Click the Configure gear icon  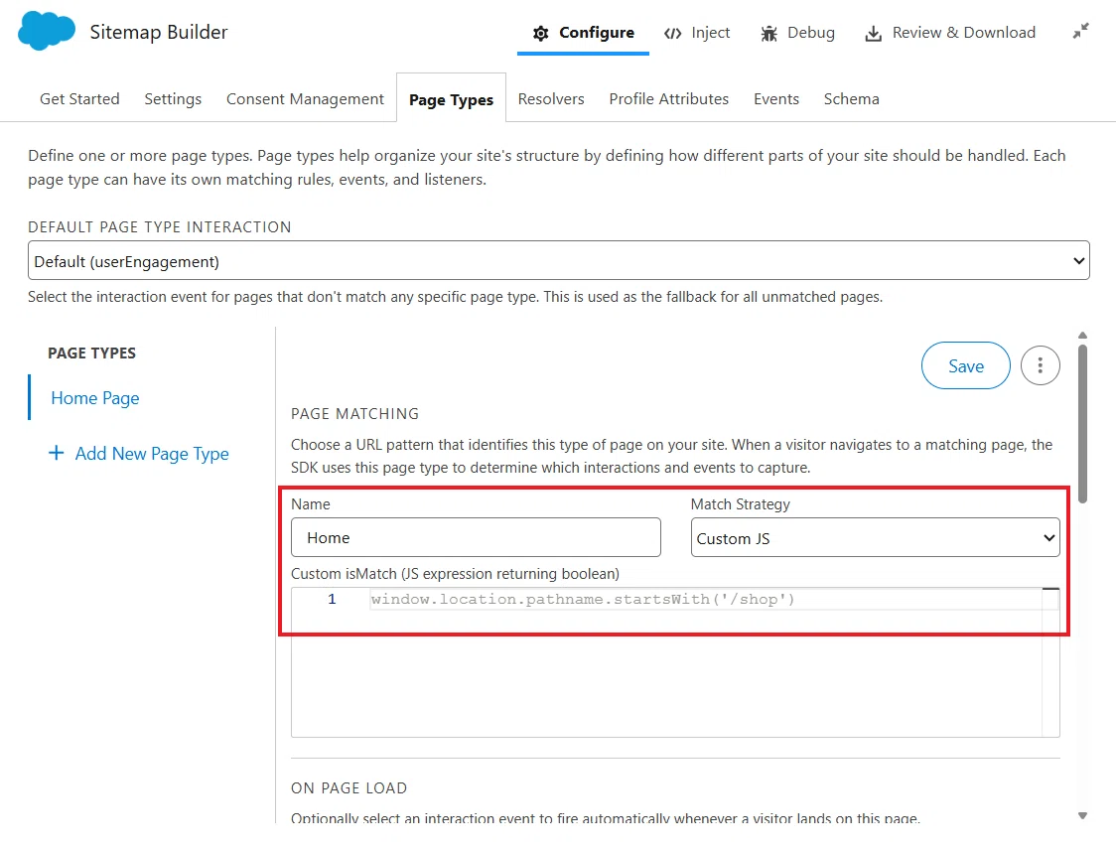point(541,34)
